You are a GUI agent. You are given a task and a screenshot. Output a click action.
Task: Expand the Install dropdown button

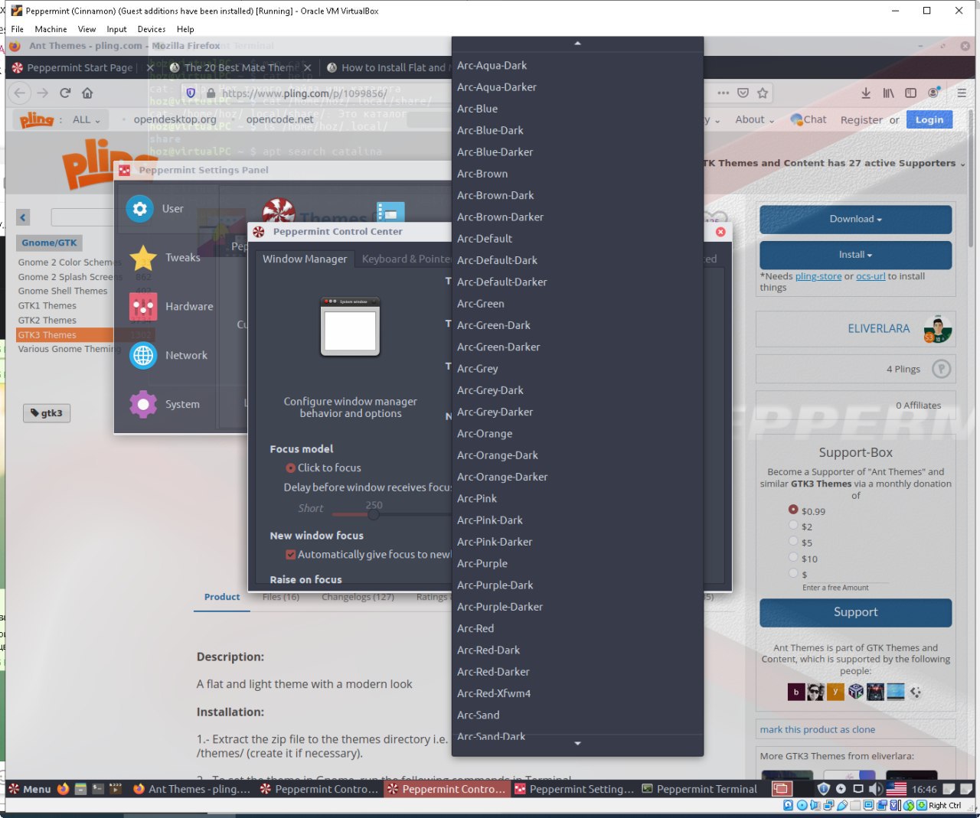[855, 255]
